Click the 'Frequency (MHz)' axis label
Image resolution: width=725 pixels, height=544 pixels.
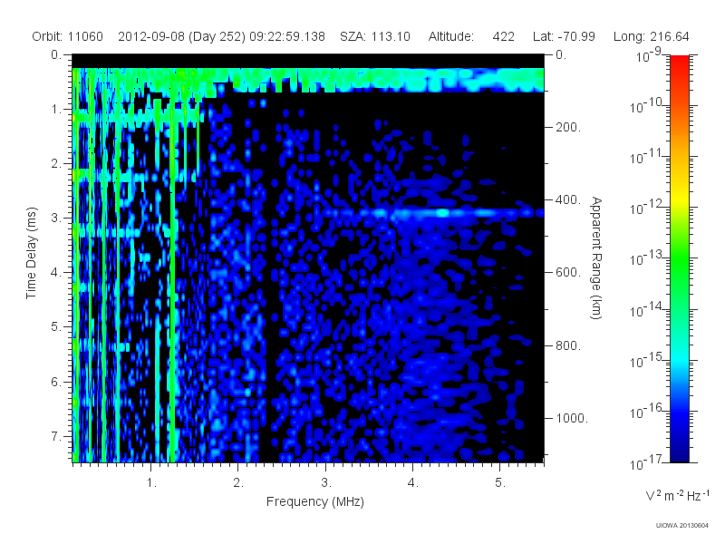[315, 502]
